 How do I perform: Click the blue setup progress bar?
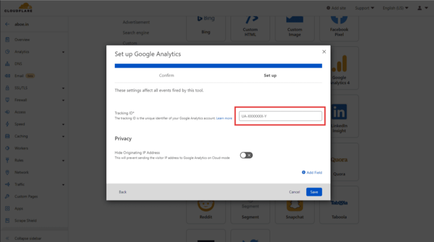[x=218, y=66]
